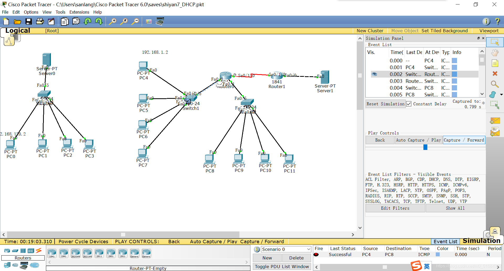Open the Drawing Palette icon
The height and width of the screenshot is (271, 504).
click(x=149, y=21)
